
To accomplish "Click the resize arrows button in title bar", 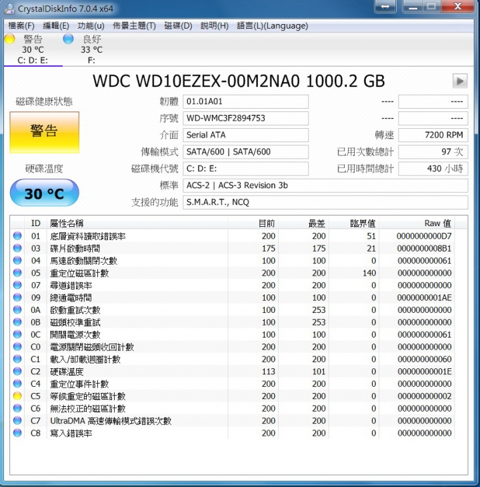I will 385,7.
